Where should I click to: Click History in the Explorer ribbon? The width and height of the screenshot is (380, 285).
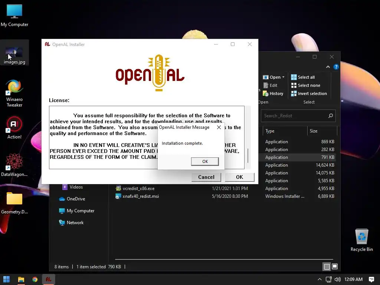(x=273, y=94)
